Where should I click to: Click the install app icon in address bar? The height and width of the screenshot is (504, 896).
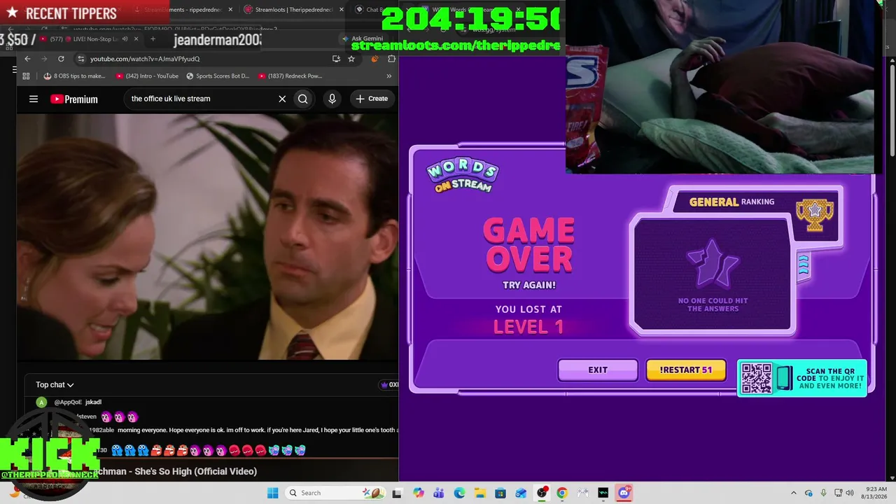(337, 59)
